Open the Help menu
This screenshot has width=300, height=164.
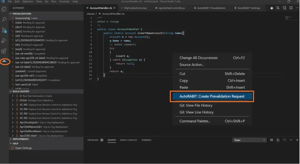(x=75, y=1)
